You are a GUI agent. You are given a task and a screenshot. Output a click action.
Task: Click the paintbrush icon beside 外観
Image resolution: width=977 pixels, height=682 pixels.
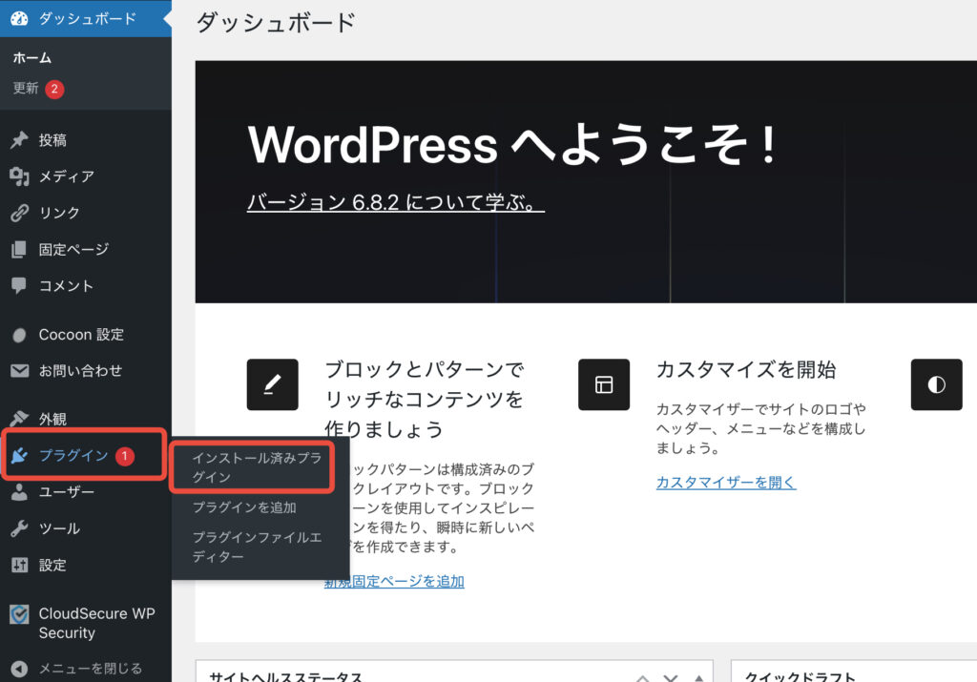point(19,419)
